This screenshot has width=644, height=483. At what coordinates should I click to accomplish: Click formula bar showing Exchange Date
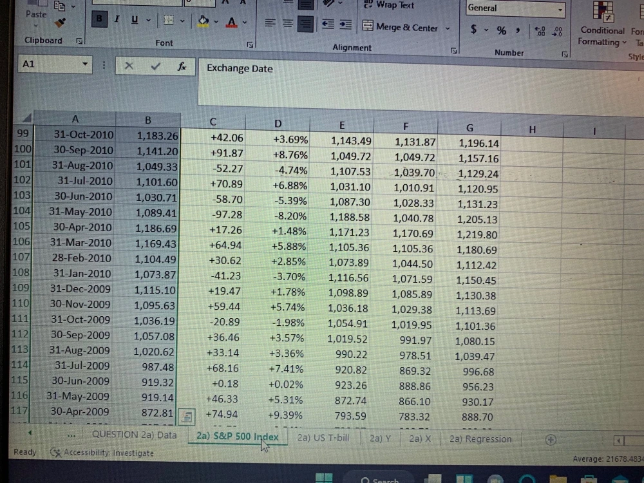tap(421, 83)
